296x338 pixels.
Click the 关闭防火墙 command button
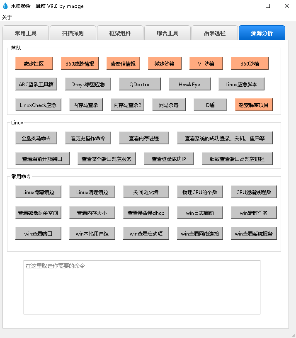146,192
